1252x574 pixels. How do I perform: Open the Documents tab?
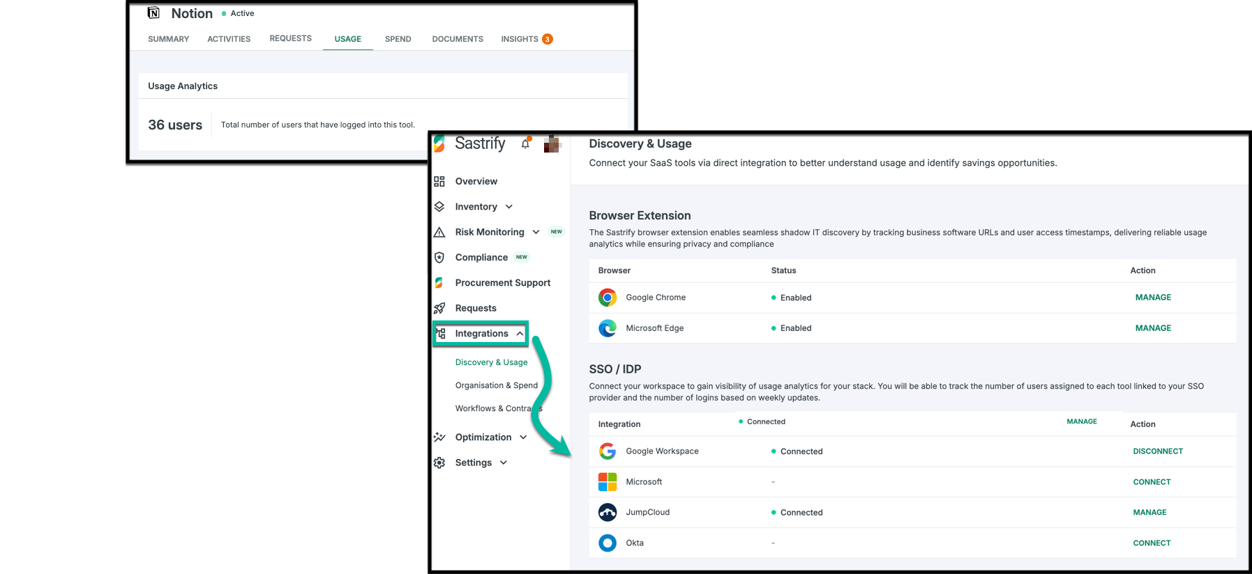pos(458,39)
